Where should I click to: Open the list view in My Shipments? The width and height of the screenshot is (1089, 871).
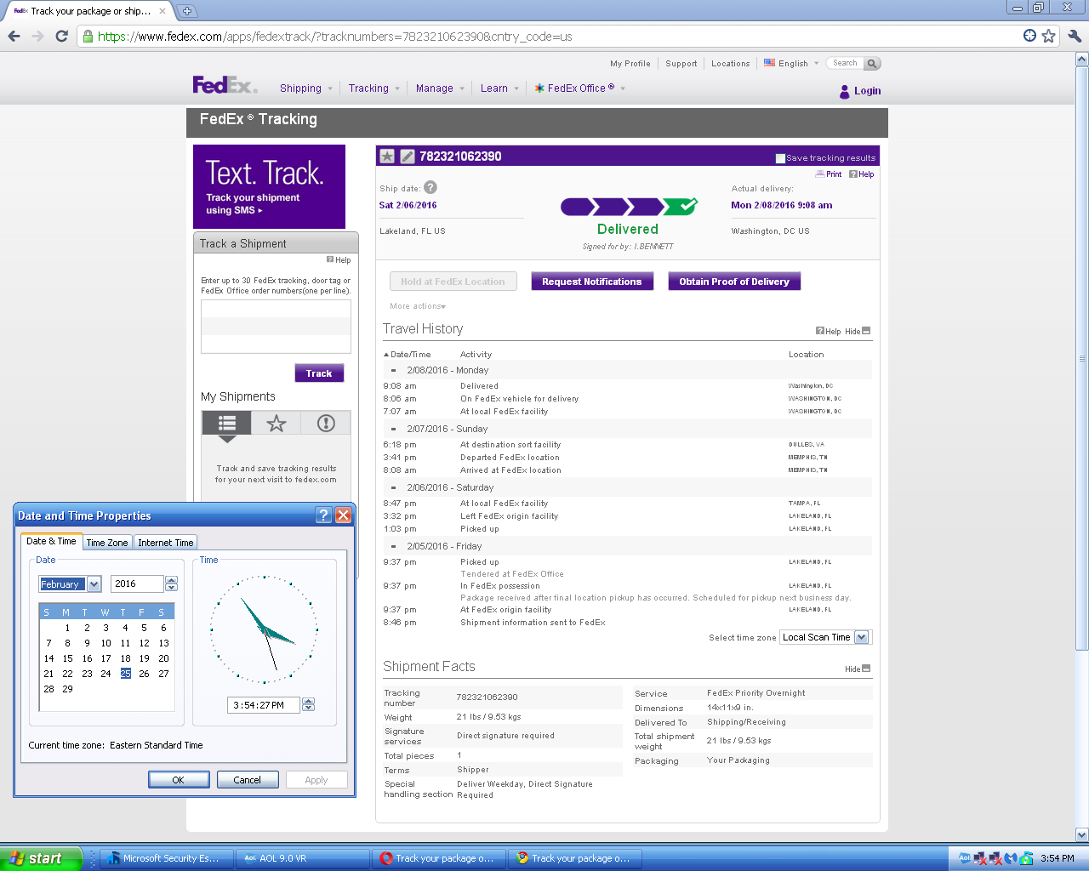[x=226, y=424]
